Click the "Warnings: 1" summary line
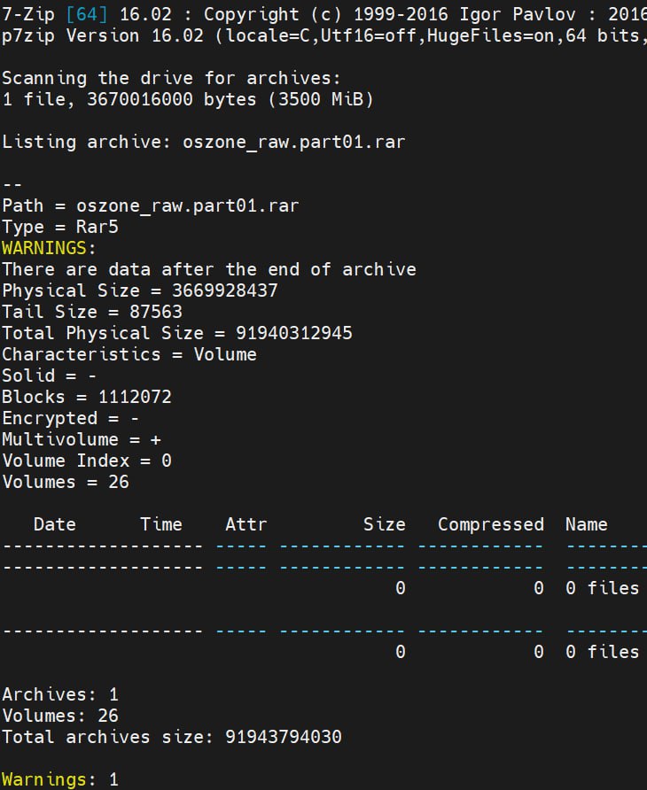This screenshot has width=647, height=790. (x=59, y=779)
